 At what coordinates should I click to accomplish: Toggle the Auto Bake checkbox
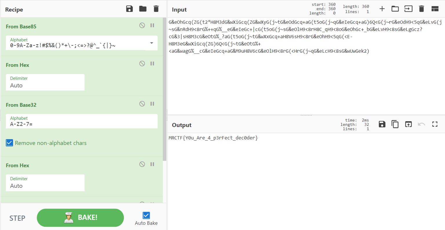coord(146,216)
